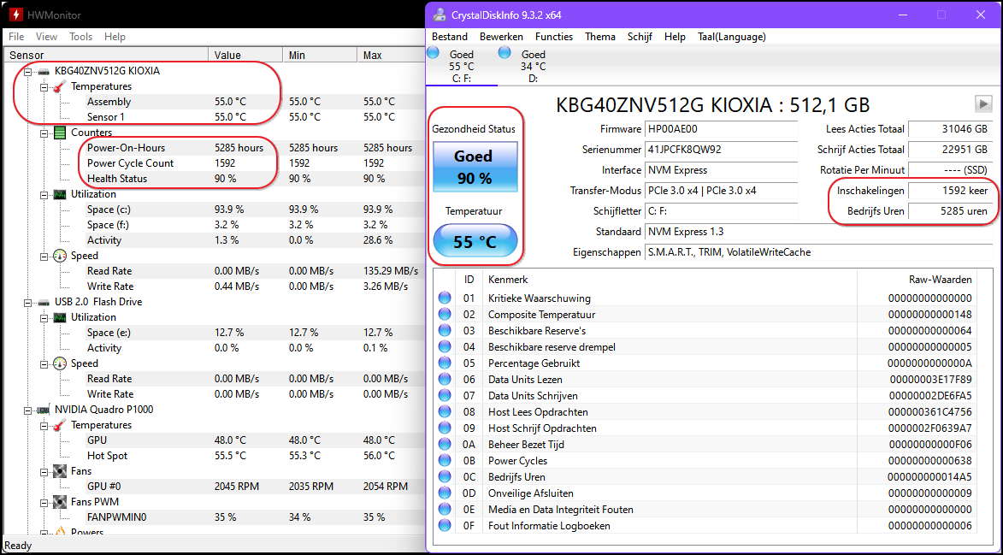Open the View menu in HWMonitor

[46, 37]
